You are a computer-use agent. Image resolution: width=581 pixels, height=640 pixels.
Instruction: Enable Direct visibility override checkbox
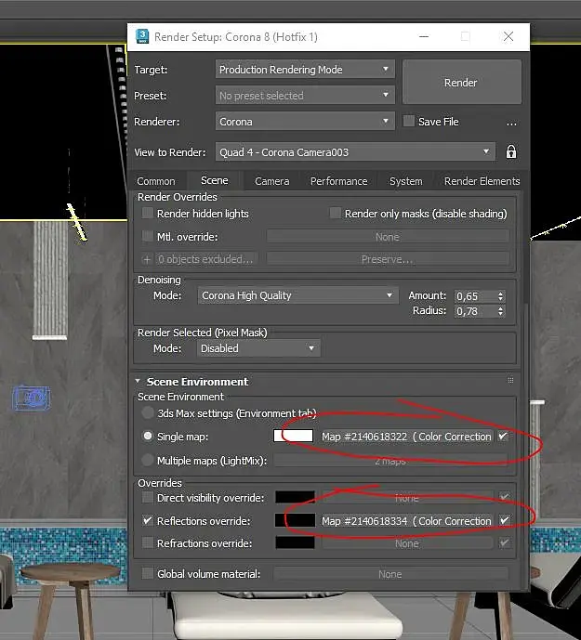tap(148, 497)
